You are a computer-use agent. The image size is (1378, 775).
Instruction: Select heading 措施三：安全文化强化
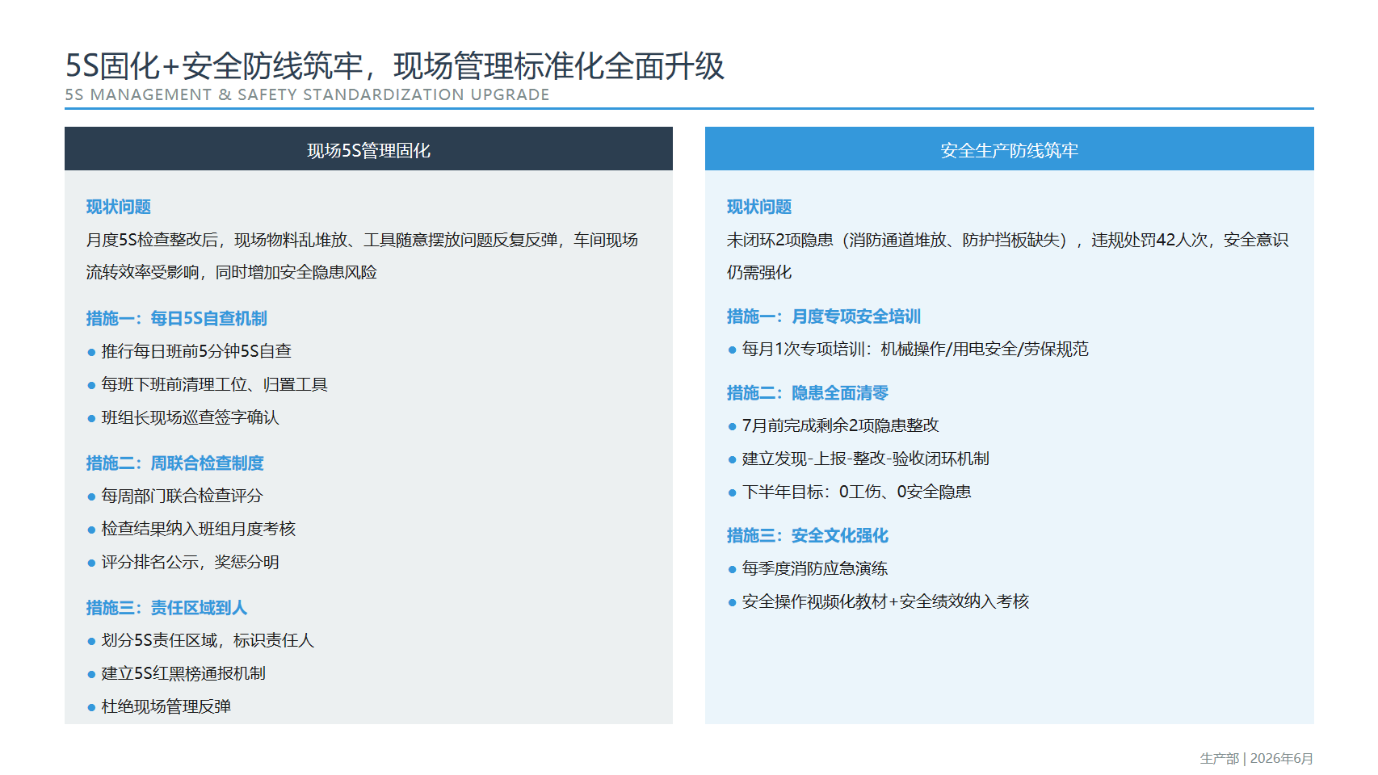tap(808, 535)
